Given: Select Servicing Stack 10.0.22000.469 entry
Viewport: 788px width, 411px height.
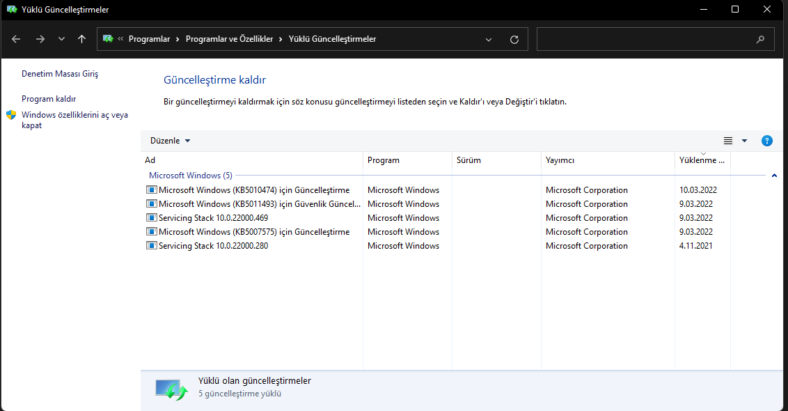Looking at the screenshot, I should [x=213, y=218].
